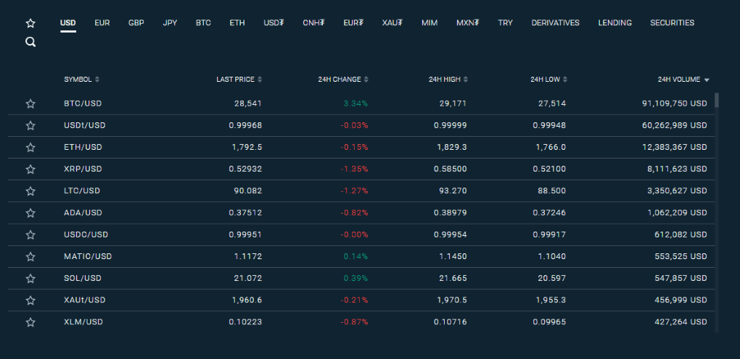Open the CNH₮ tab
This screenshot has height=359, width=740.
click(x=314, y=22)
